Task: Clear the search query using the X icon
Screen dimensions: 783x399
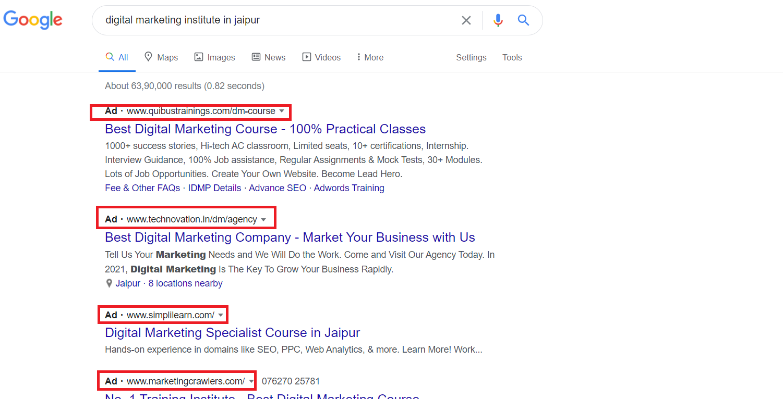Action: pyautogui.click(x=466, y=20)
